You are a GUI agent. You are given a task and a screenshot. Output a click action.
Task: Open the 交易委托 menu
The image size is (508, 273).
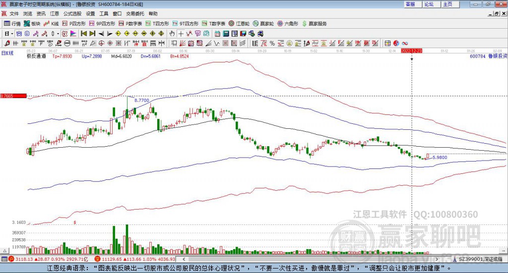(x=135, y=13)
